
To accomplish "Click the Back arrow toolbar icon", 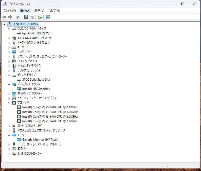I will click(4, 17).
